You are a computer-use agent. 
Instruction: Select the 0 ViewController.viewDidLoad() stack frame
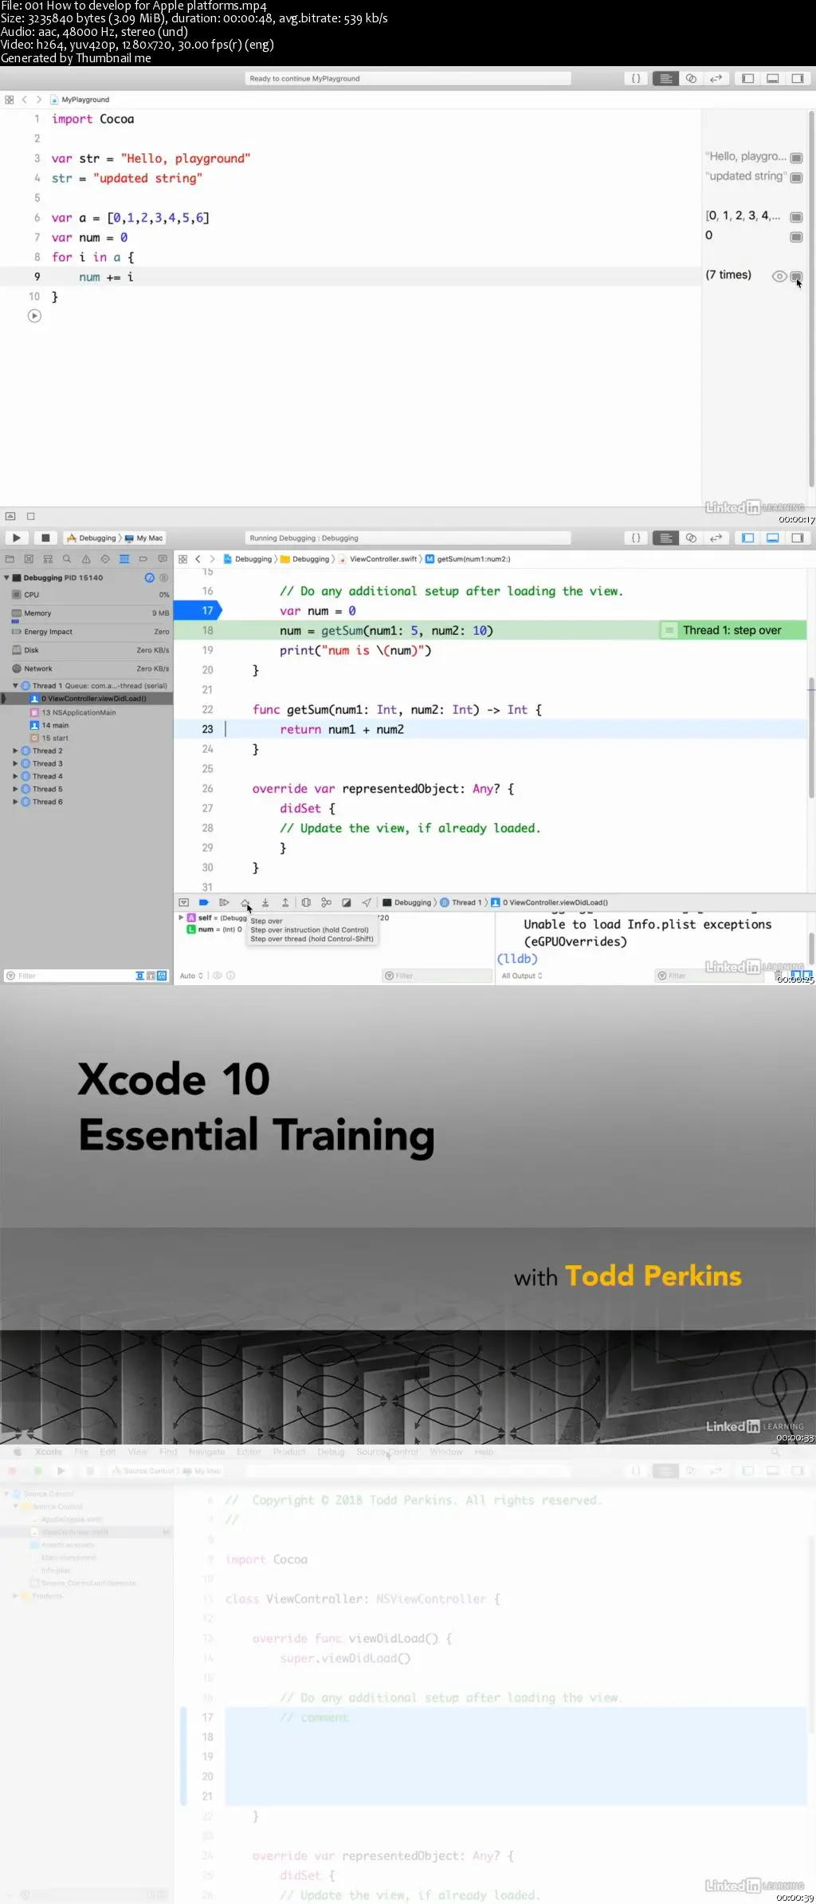[88, 699]
